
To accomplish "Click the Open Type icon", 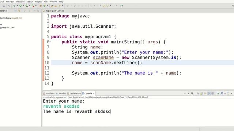I will [52, 6].
